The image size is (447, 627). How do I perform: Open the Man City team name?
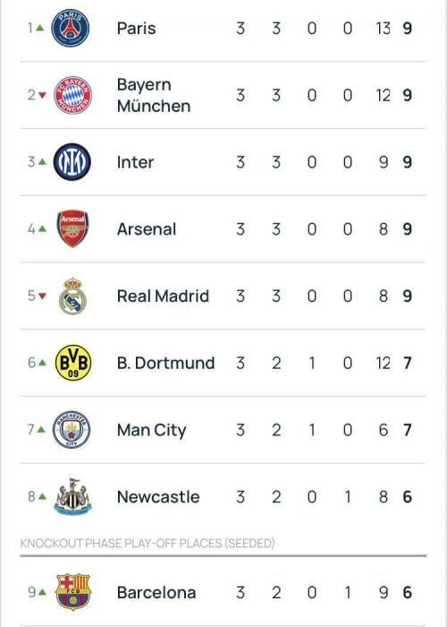pos(152,430)
